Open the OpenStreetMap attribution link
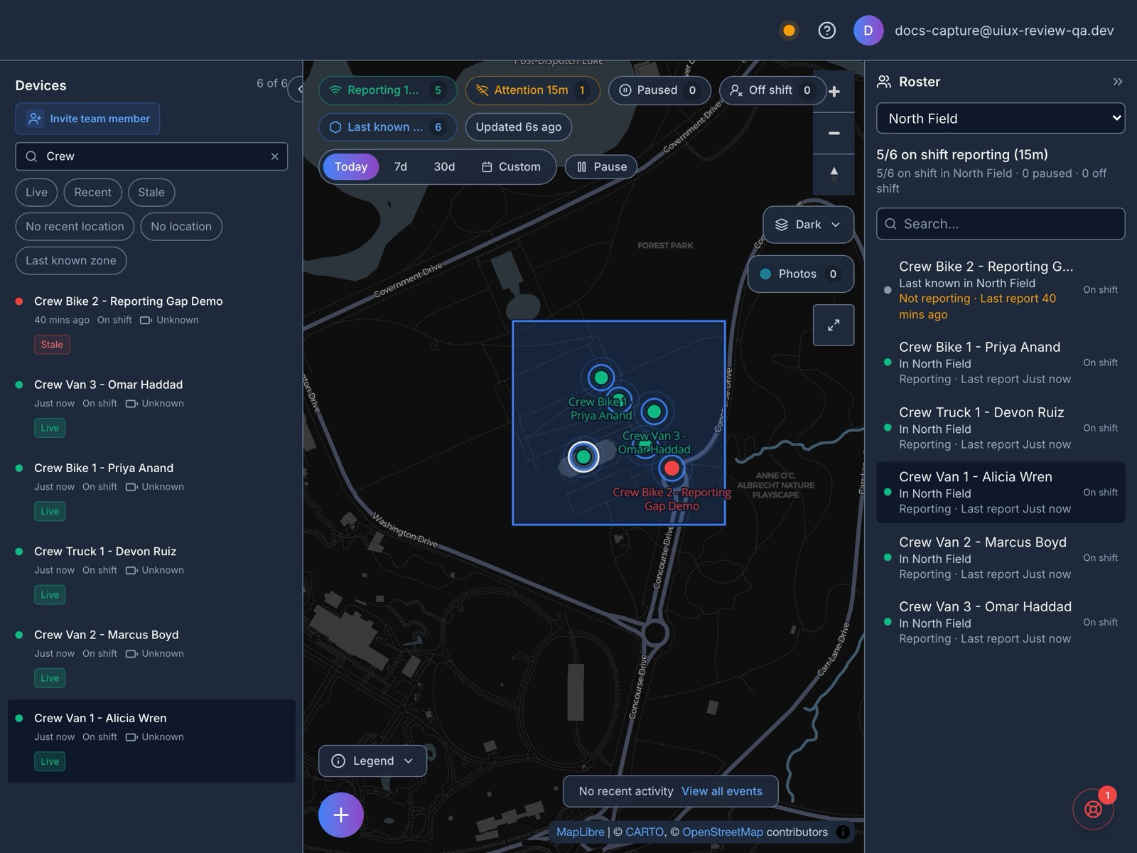This screenshot has height=853, width=1137. click(x=723, y=832)
